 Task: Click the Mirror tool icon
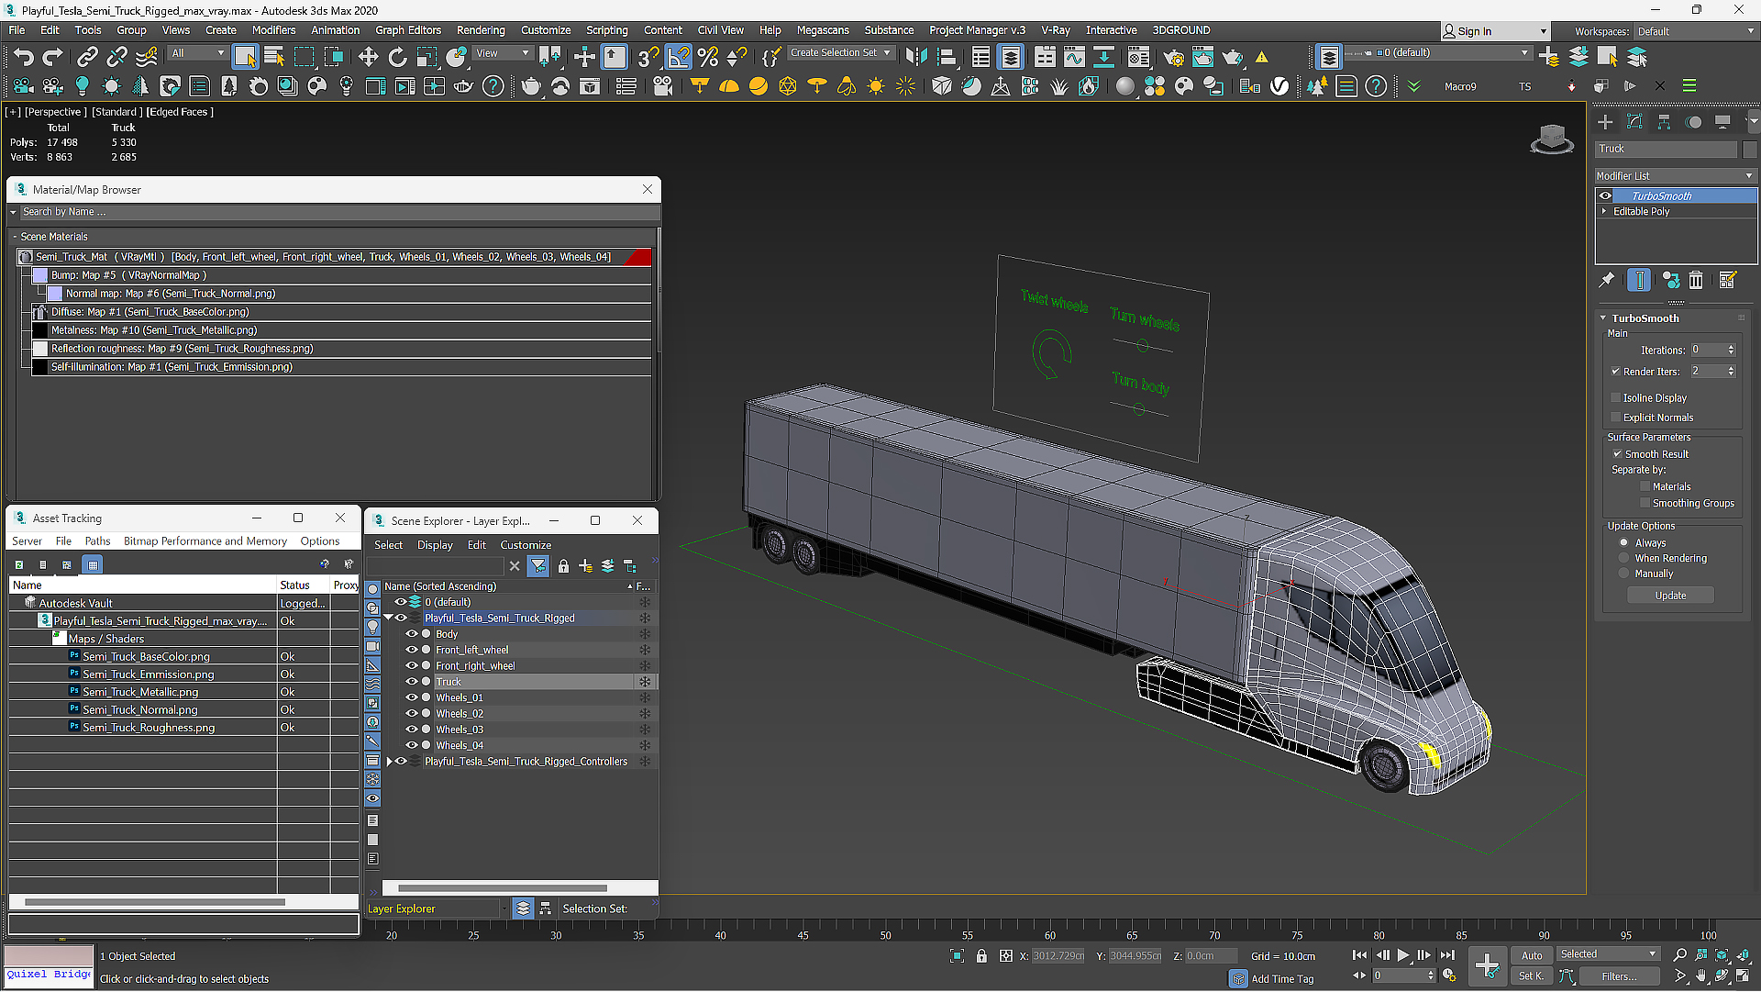[915, 57]
